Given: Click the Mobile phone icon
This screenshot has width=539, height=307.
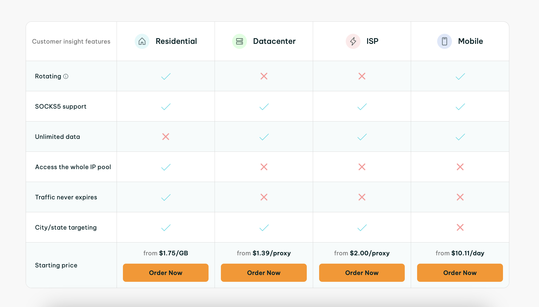Looking at the screenshot, I should 445,41.
